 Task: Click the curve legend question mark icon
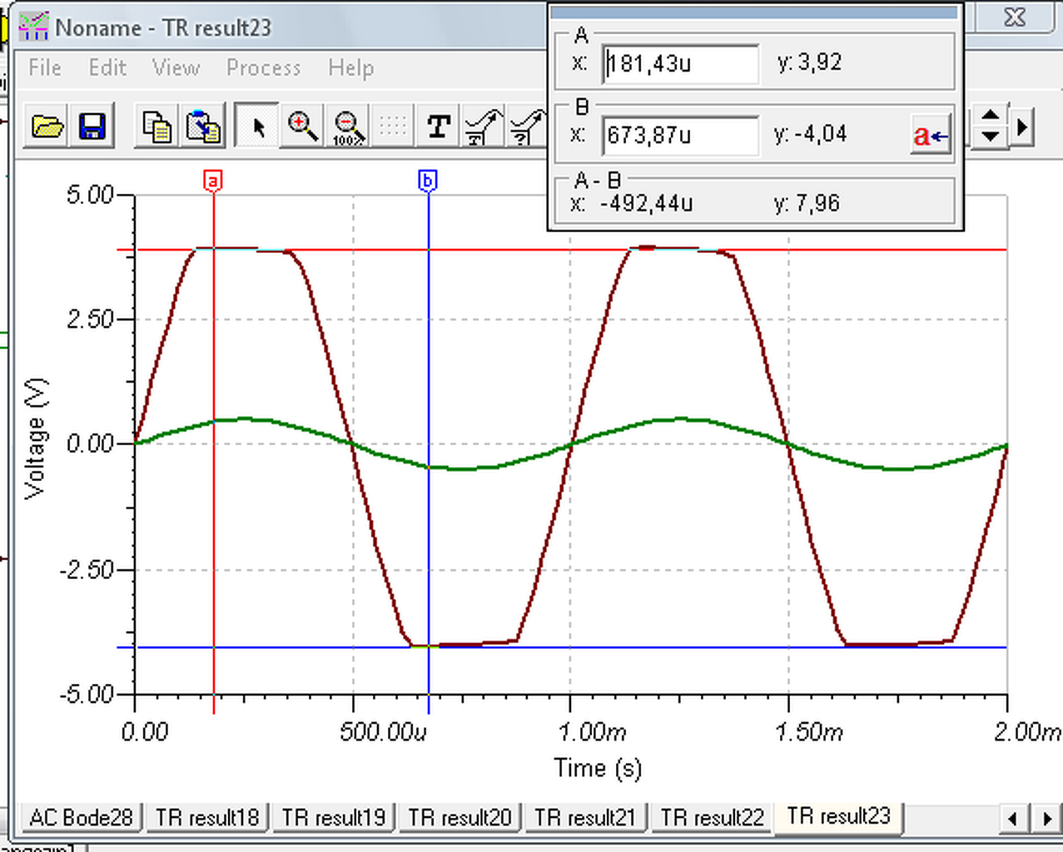tap(528, 126)
